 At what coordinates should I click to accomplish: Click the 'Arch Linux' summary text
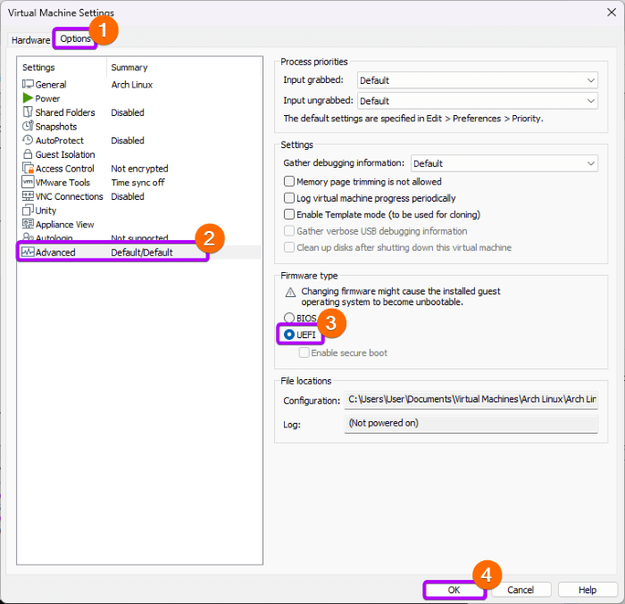click(x=132, y=85)
